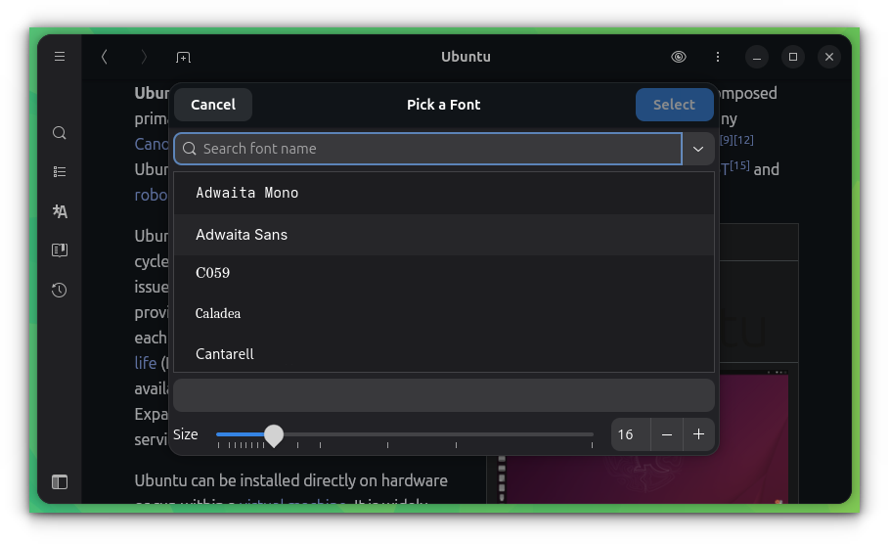Click the Select button
This screenshot has width=889, height=544.
click(x=674, y=105)
